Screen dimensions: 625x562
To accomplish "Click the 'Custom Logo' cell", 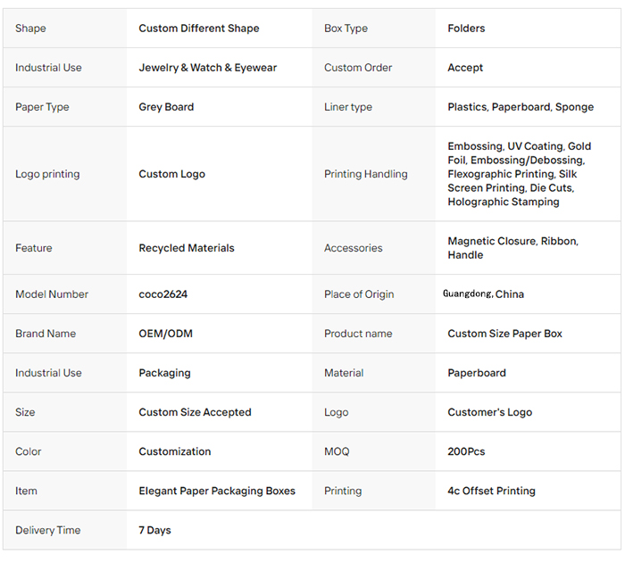I will (x=171, y=174).
